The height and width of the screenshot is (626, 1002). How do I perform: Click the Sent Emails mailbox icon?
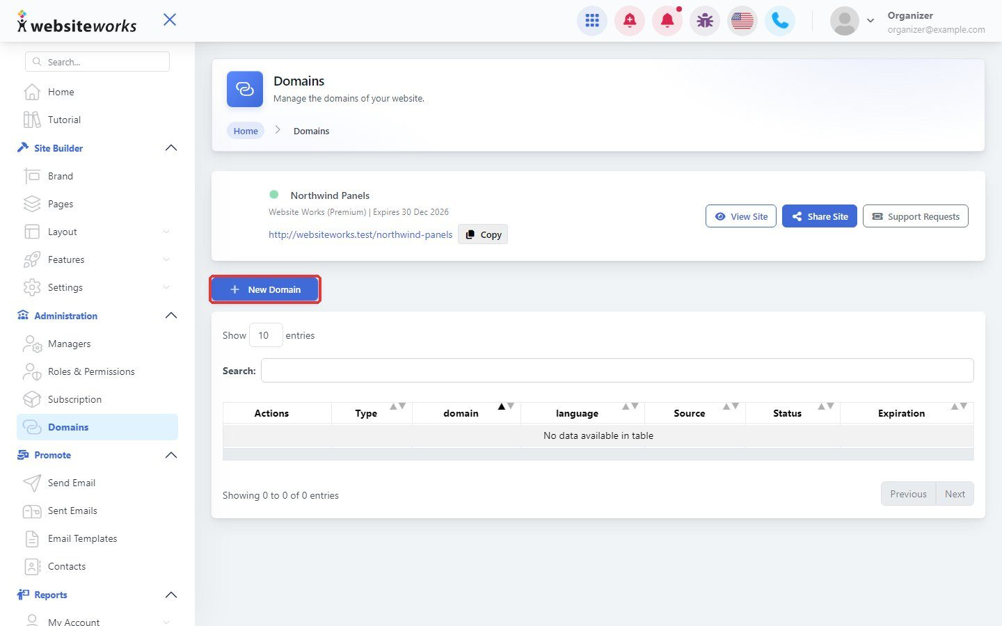click(x=32, y=511)
